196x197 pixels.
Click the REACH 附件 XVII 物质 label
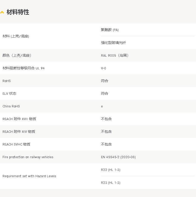tap(19, 119)
